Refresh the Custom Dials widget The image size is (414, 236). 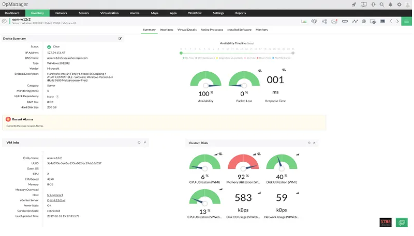[309, 143]
